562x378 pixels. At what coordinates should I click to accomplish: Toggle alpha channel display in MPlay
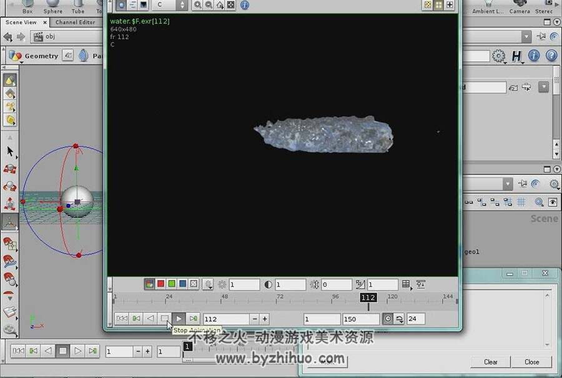(194, 284)
